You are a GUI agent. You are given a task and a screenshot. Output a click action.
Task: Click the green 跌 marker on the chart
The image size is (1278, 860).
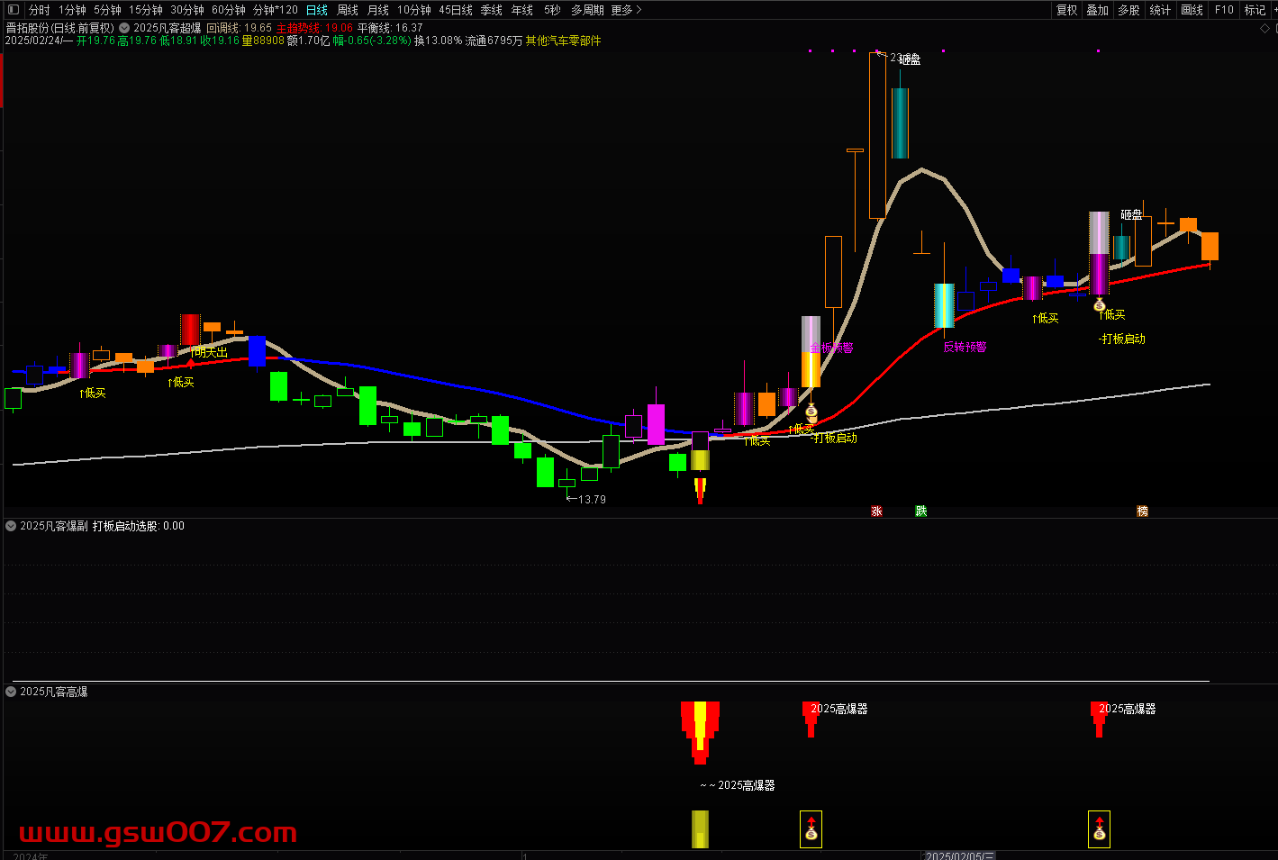click(x=921, y=511)
